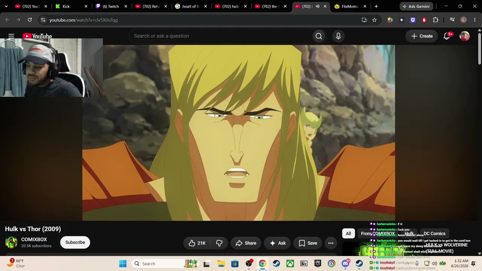Open Discord from the taskbar

[346, 264]
